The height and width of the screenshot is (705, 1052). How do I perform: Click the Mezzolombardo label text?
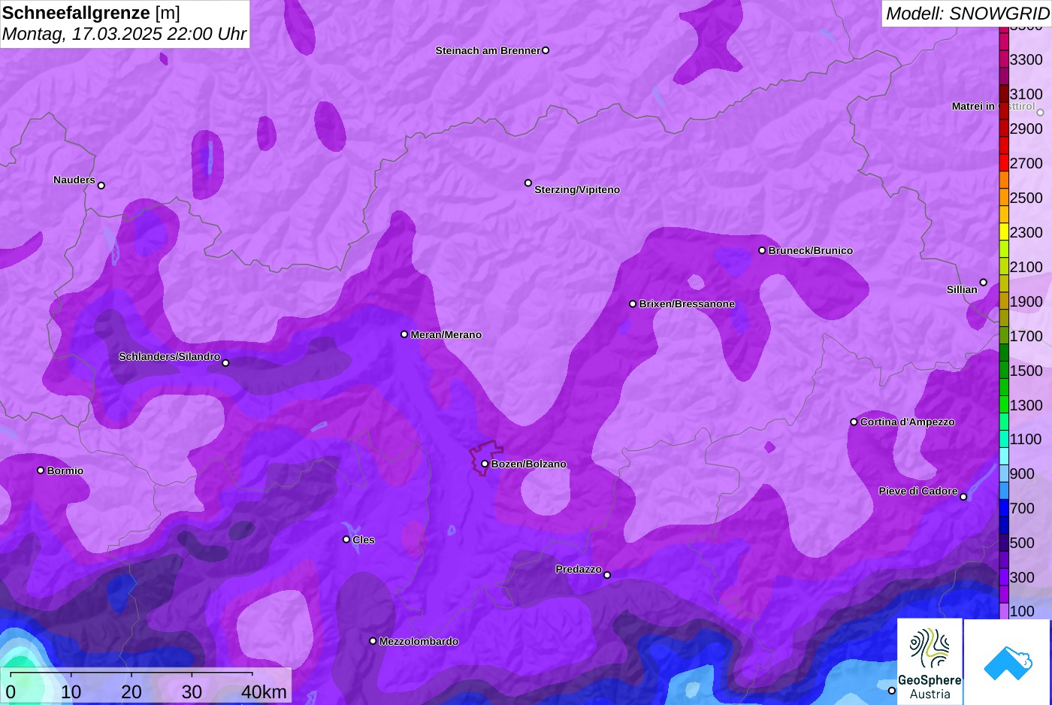click(419, 641)
